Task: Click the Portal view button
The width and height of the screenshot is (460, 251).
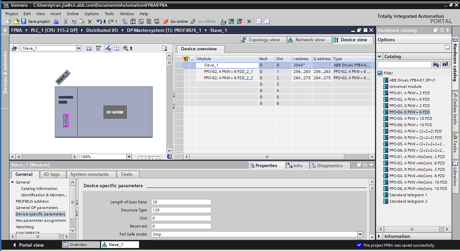Action: 28,245
